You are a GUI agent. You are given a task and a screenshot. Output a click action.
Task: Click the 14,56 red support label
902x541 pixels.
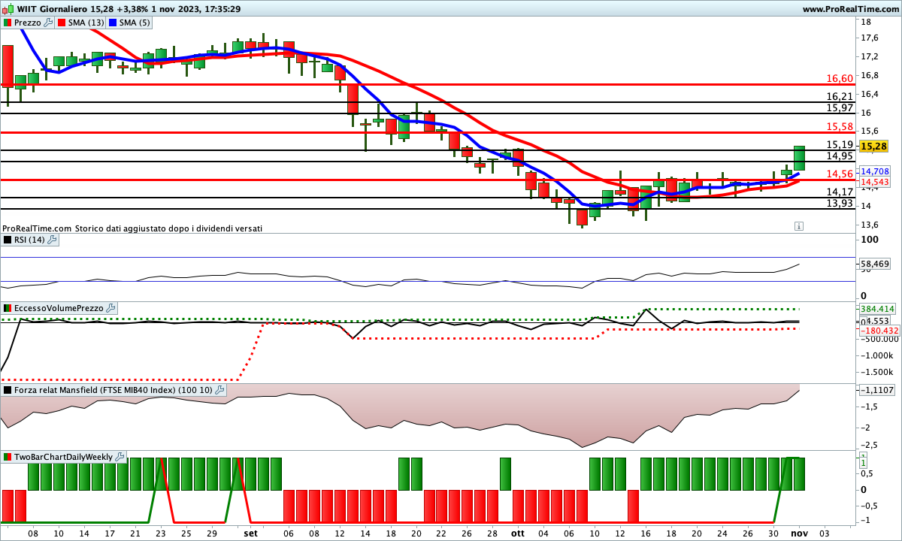tap(840, 174)
